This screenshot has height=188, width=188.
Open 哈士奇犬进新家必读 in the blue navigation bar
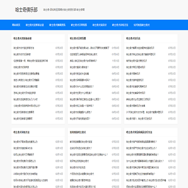pyautogui.click(x=35, y=25)
